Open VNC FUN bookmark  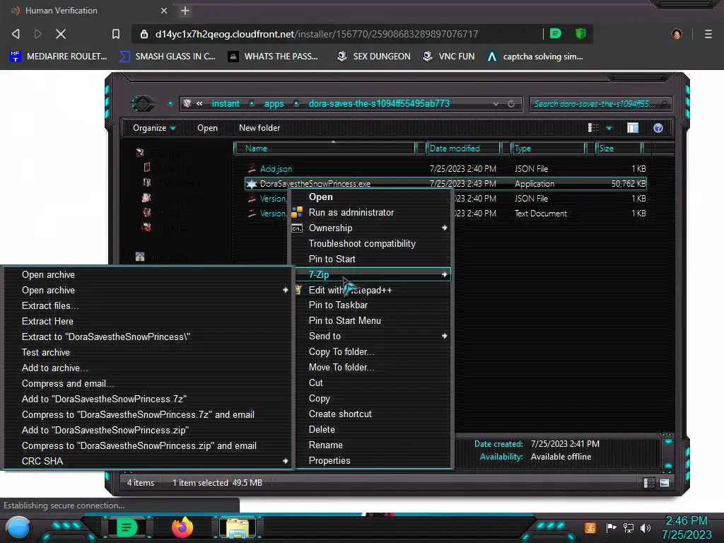pyautogui.click(x=449, y=57)
